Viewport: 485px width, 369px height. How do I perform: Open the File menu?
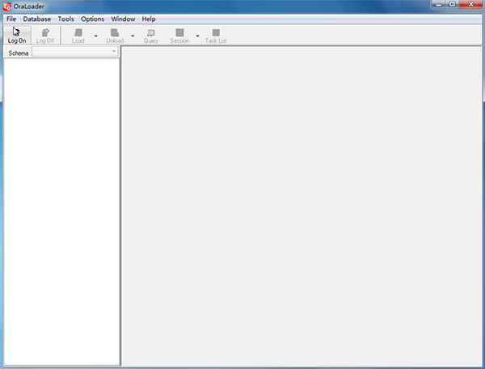(11, 19)
